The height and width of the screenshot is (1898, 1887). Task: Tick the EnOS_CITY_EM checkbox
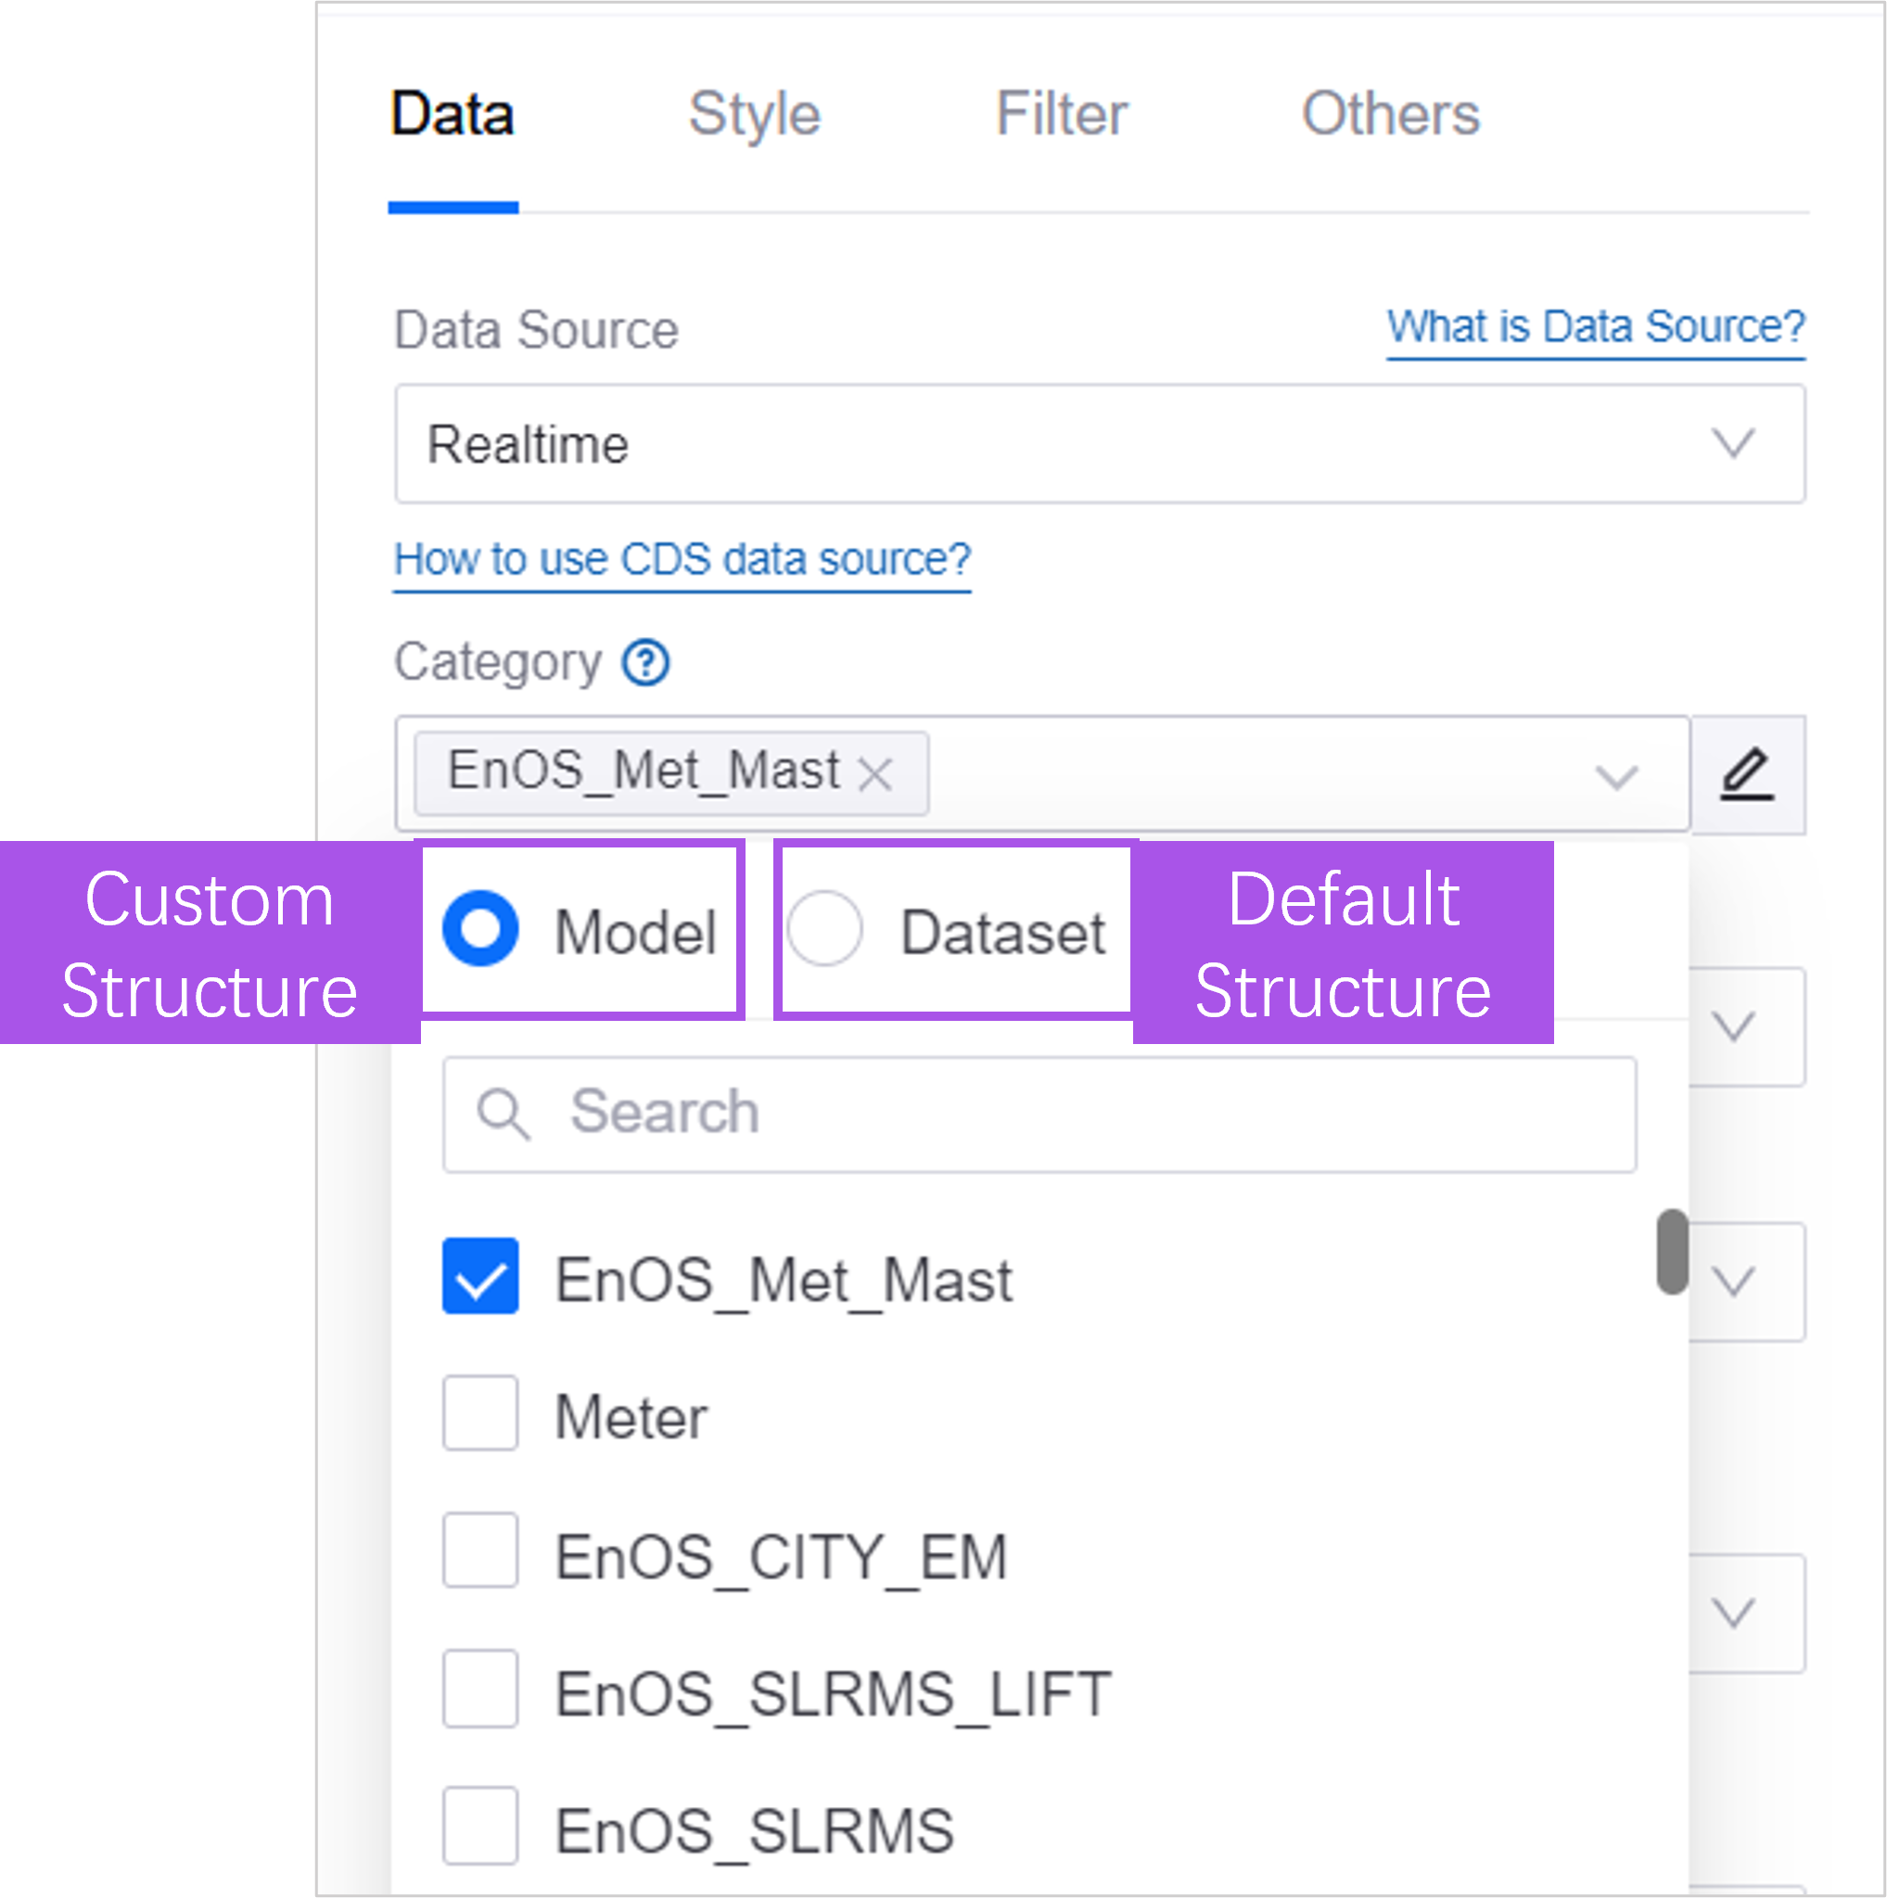480,1551
